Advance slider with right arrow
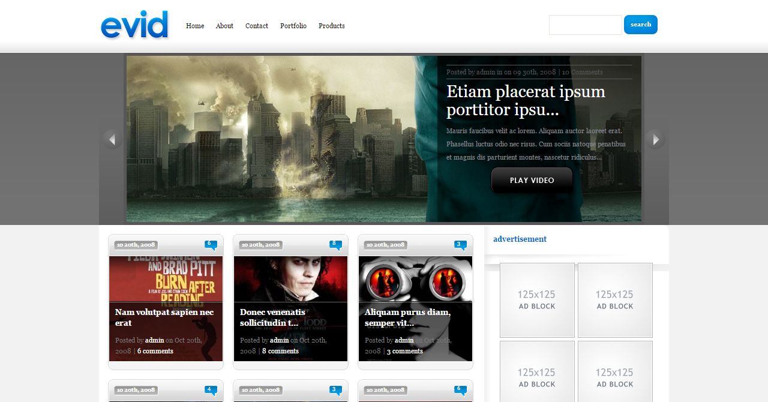This screenshot has height=402, width=768. coord(655,139)
